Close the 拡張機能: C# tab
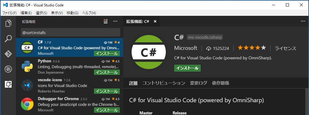309x115 pixels. click(155, 22)
